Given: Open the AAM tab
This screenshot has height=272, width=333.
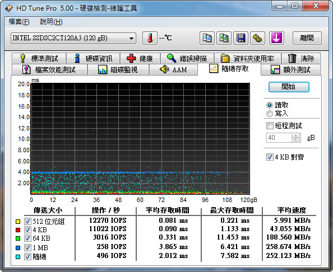Looking at the screenshot, I should [173, 69].
